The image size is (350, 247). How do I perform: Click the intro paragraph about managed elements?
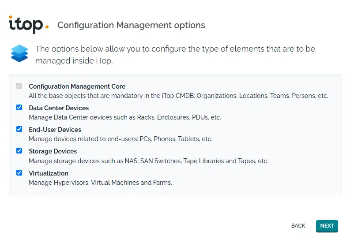tap(175, 55)
